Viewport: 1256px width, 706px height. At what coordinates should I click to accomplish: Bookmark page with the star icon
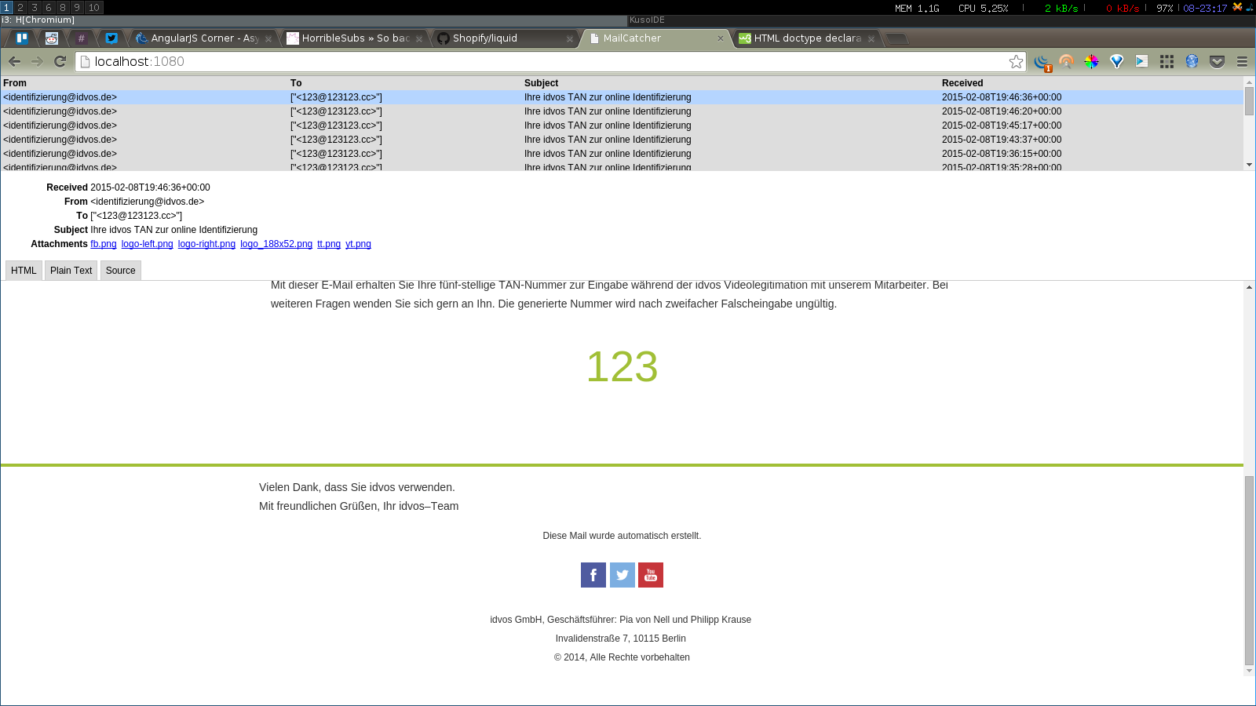[x=1016, y=61]
